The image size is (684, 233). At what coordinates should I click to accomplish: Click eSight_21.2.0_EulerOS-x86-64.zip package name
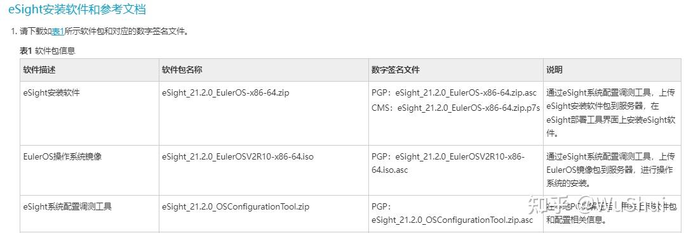(x=225, y=92)
